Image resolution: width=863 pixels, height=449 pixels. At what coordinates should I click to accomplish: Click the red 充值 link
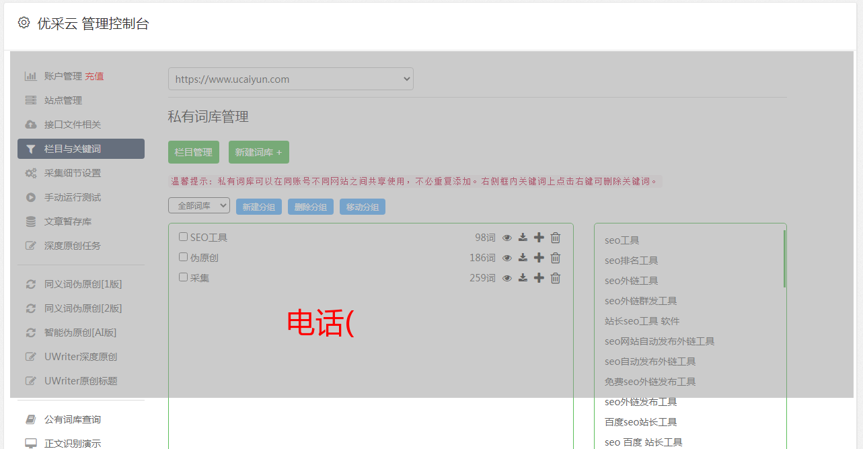click(x=94, y=76)
